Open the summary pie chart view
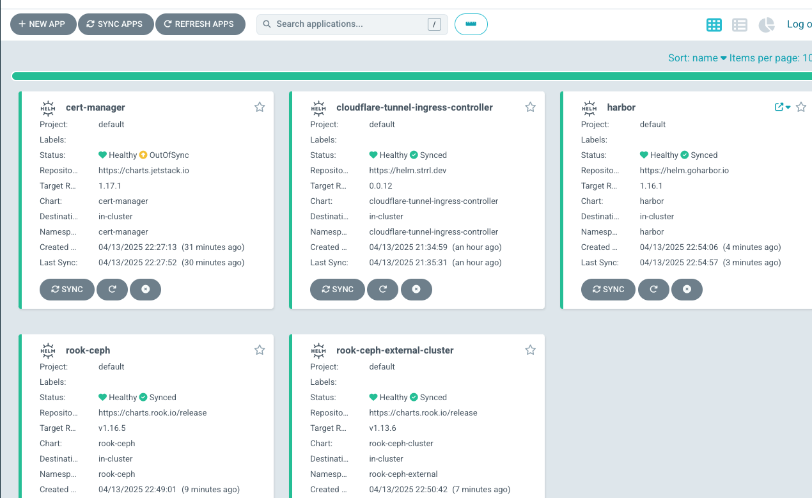 tap(766, 25)
